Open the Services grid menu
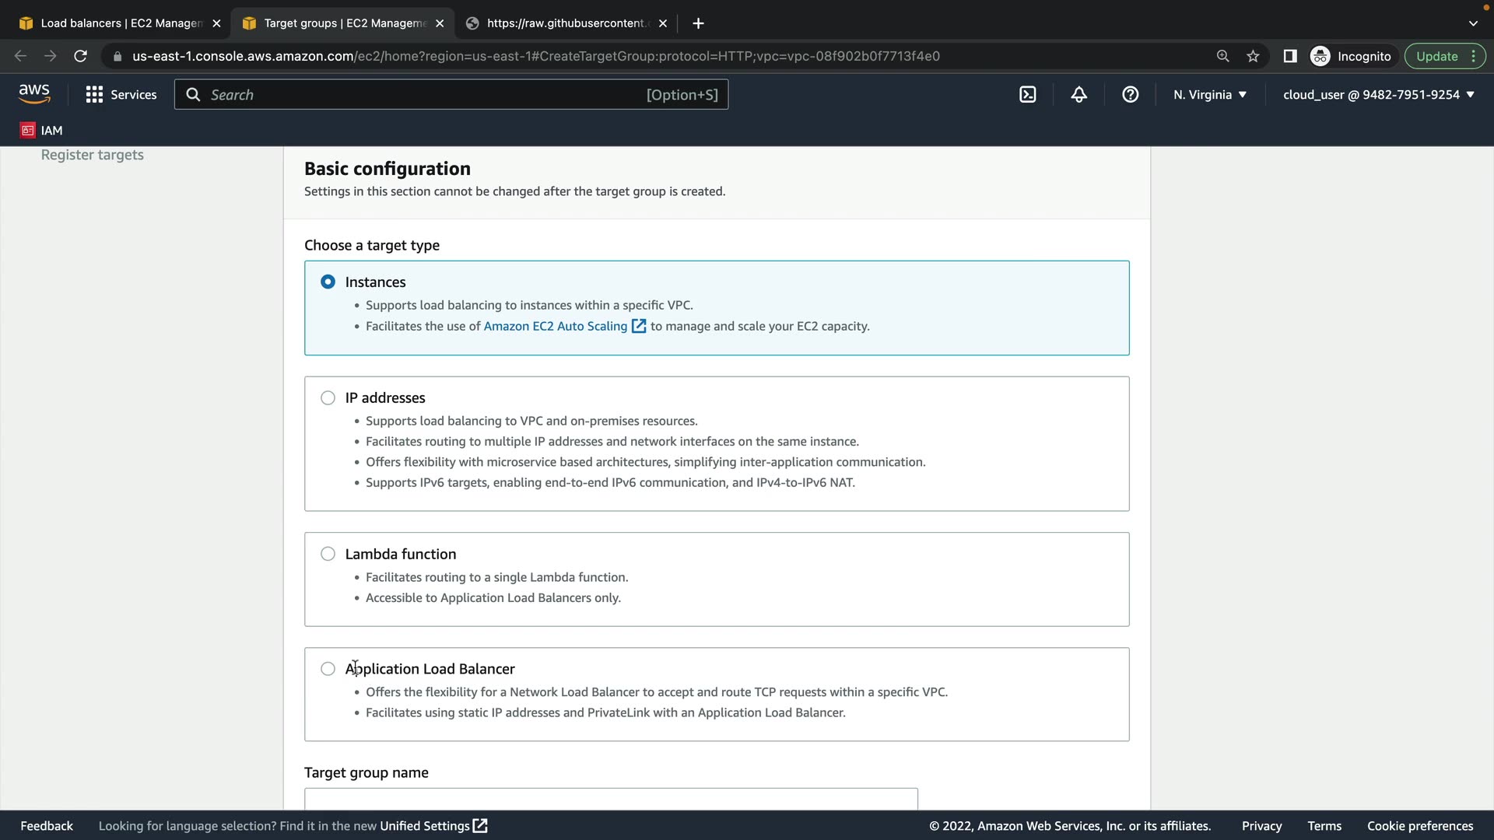1494x840 pixels. pos(94,95)
